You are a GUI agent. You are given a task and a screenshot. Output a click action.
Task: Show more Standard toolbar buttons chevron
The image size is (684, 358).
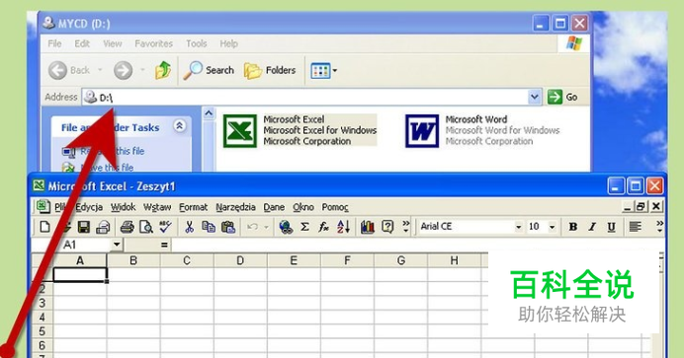(x=405, y=226)
